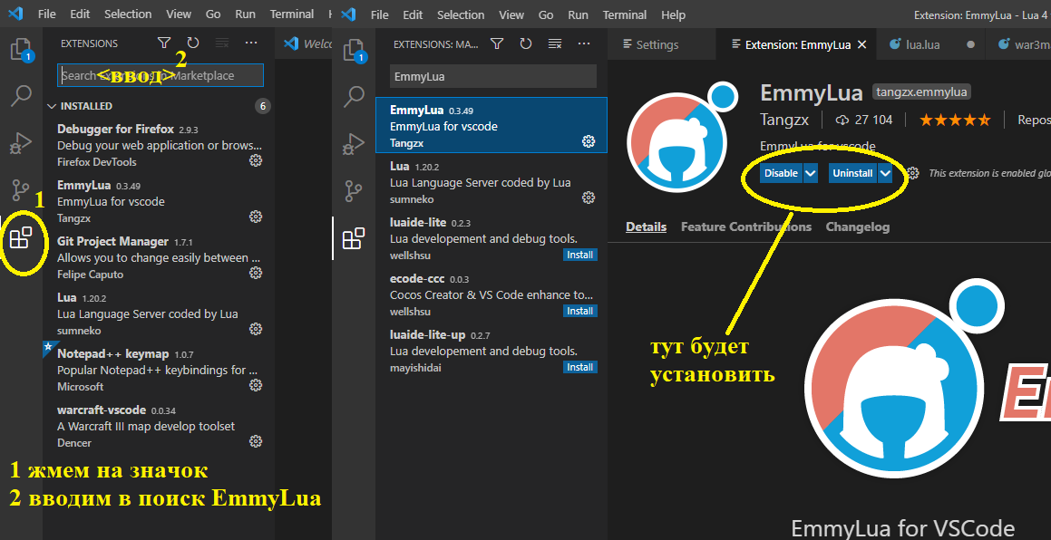Install ecode-ccc extension

pyautogui.click(x=579, y=311)
